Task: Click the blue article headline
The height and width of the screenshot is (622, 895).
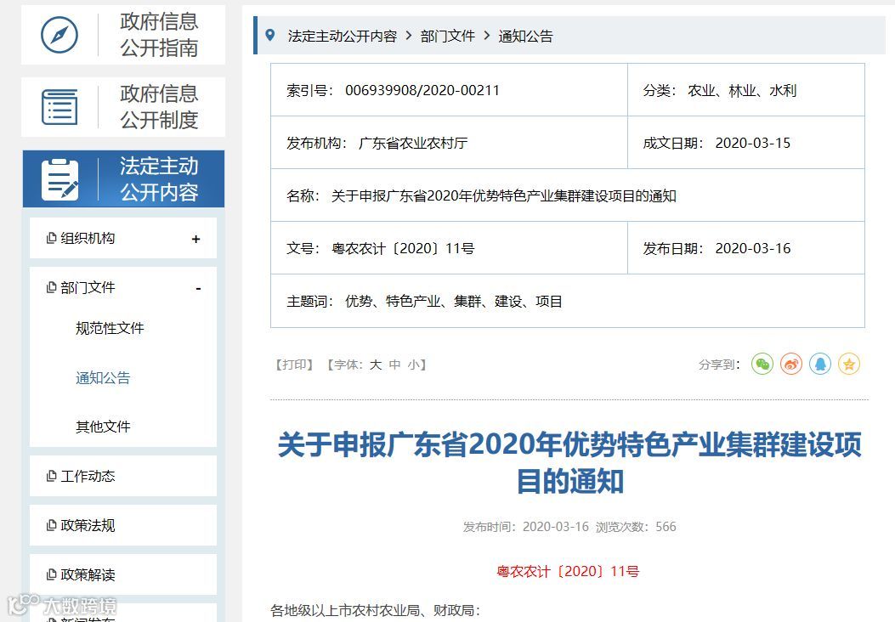Action: tap(569, 462)
